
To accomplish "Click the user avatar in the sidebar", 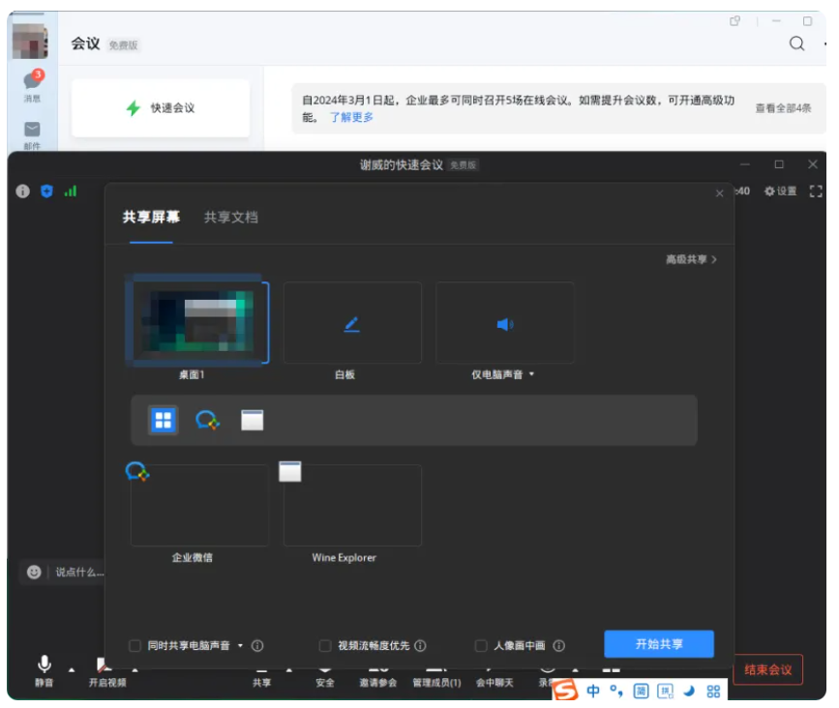I will click(x=31, y=41).
